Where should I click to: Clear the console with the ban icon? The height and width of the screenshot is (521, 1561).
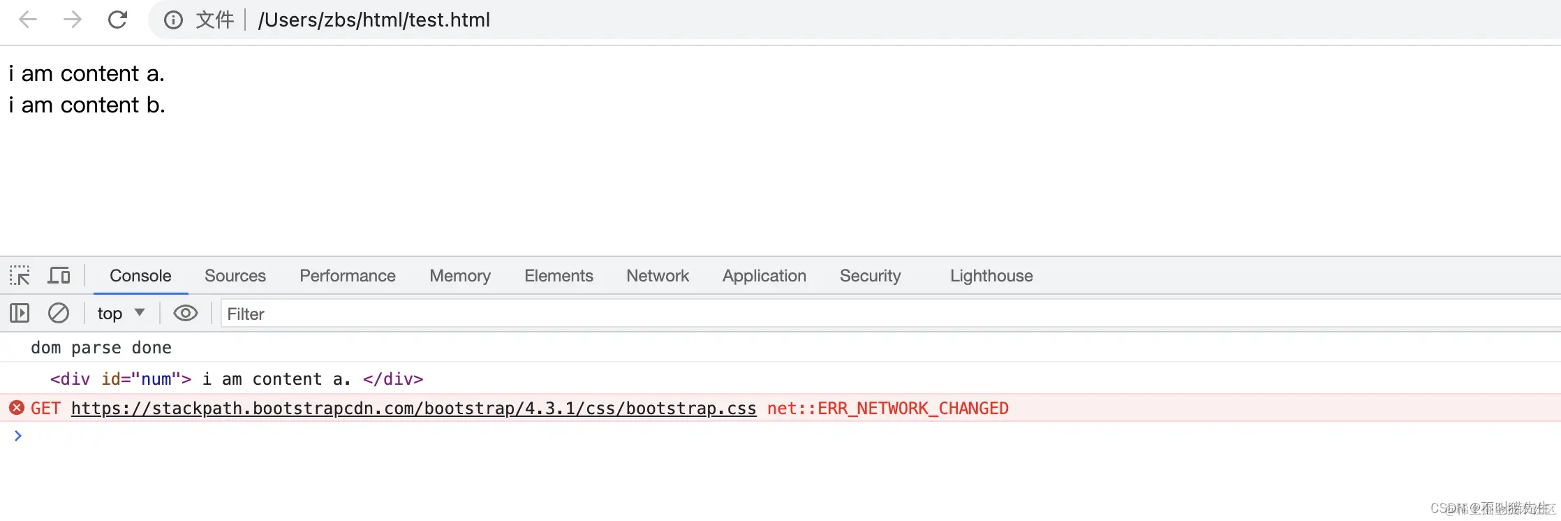point(59,313)
